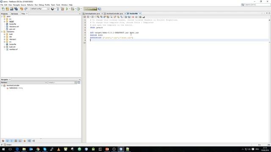
Task: Open VLC from the taskbar
Action: point(58,149)
